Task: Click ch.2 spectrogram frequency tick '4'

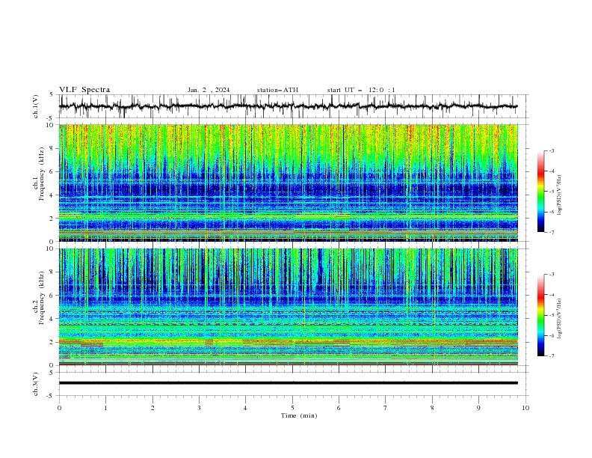Action: [53, 319]
